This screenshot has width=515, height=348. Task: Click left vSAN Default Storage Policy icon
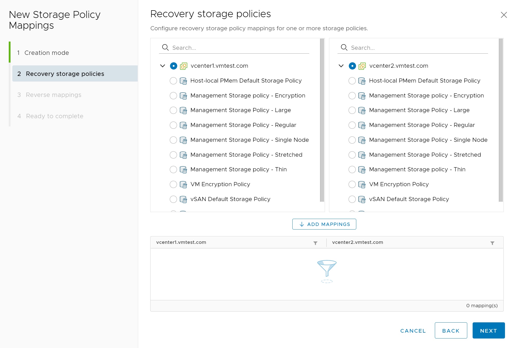pyautogui.click(x=183, y=199)
